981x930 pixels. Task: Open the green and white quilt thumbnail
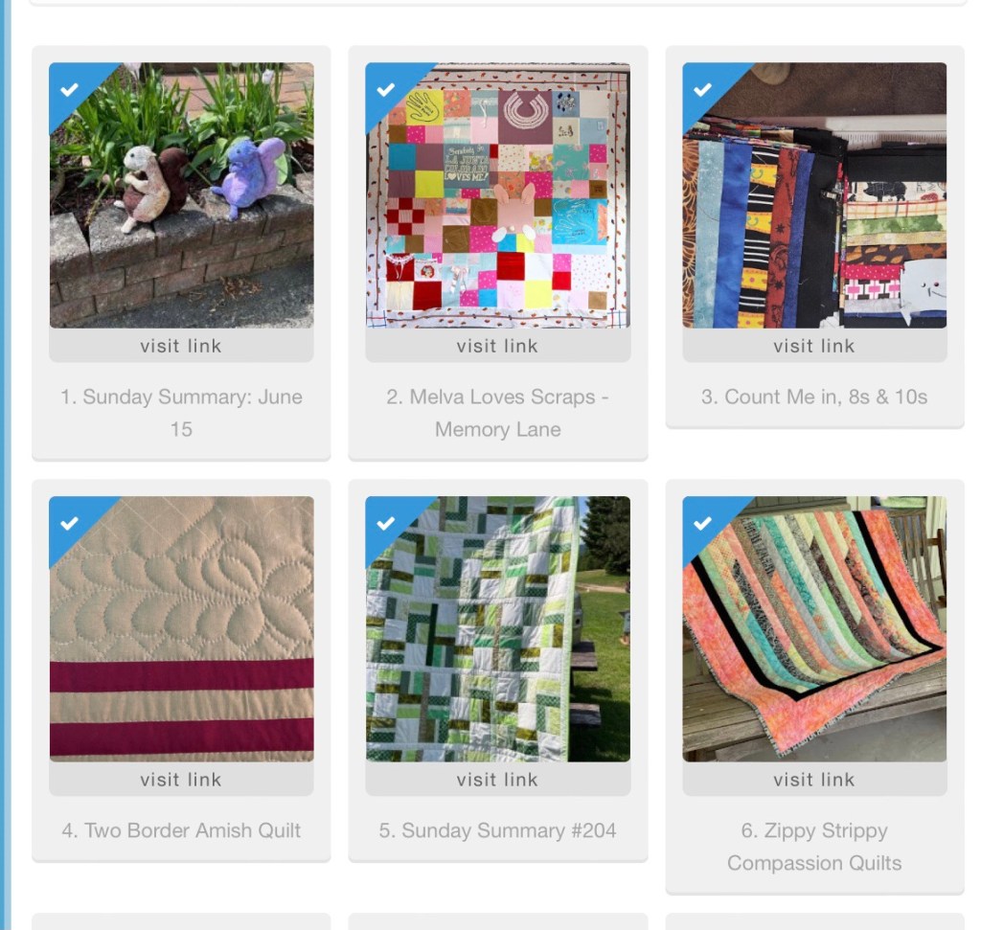498,629
